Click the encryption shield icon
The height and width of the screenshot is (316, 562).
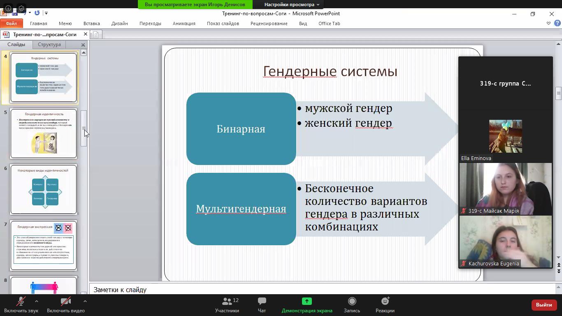[x=21, y=8]
